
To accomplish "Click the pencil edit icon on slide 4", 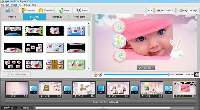I will (x=113, y=96).
